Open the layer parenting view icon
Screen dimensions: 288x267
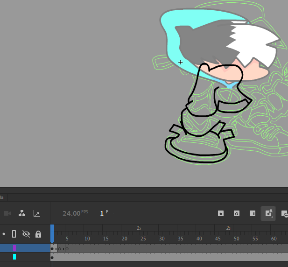[22, 213]
